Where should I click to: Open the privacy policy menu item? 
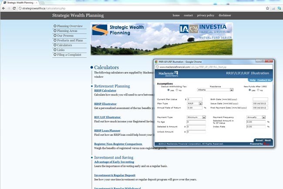(206, 15)
